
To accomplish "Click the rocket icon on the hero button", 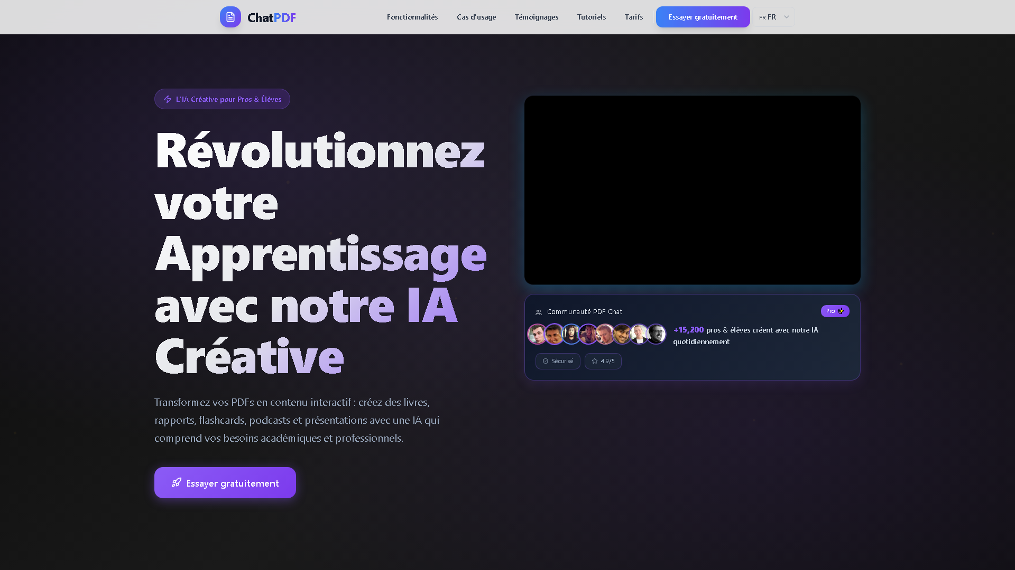I will pos(177,482).
